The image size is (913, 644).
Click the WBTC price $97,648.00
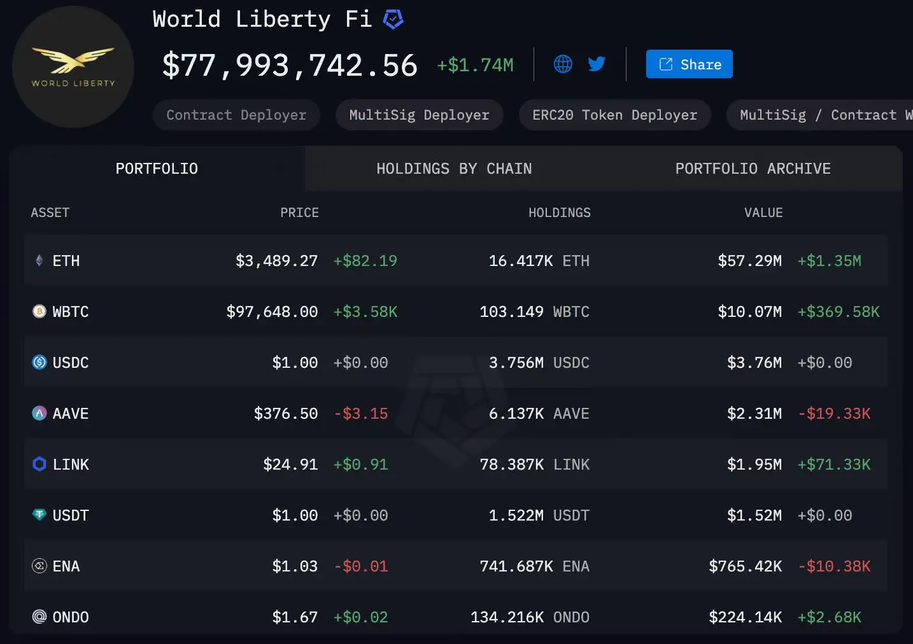[272, 312]
